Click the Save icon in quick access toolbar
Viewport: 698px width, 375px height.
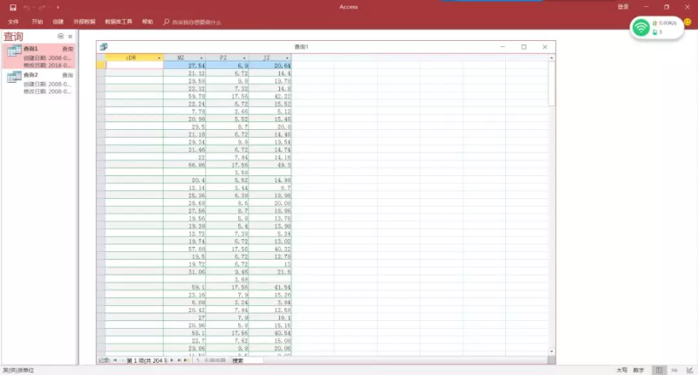pos(13,8)
